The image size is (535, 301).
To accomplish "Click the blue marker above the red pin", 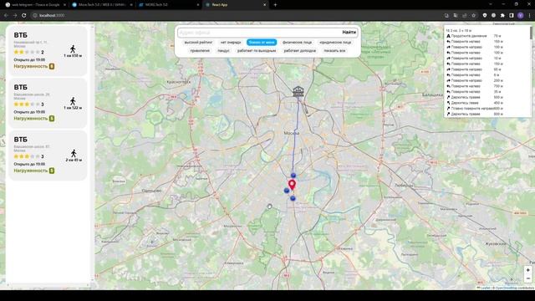I will pos(293,176).
